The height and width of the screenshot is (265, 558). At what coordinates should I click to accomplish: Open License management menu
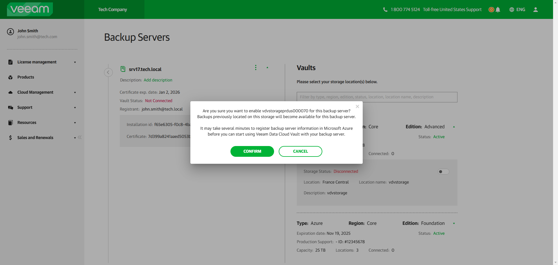click(37, 62)
